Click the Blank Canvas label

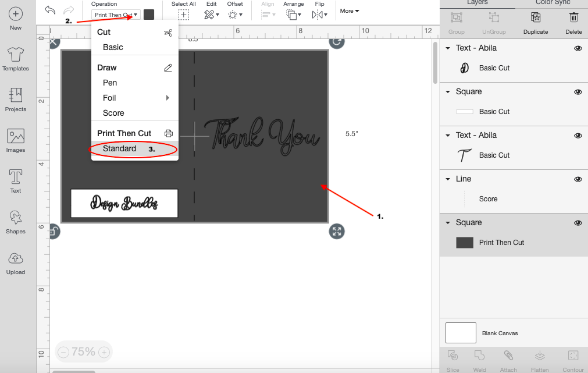(500, 333)
